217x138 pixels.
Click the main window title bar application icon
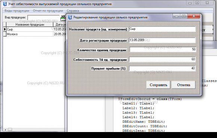click(5, 4)
